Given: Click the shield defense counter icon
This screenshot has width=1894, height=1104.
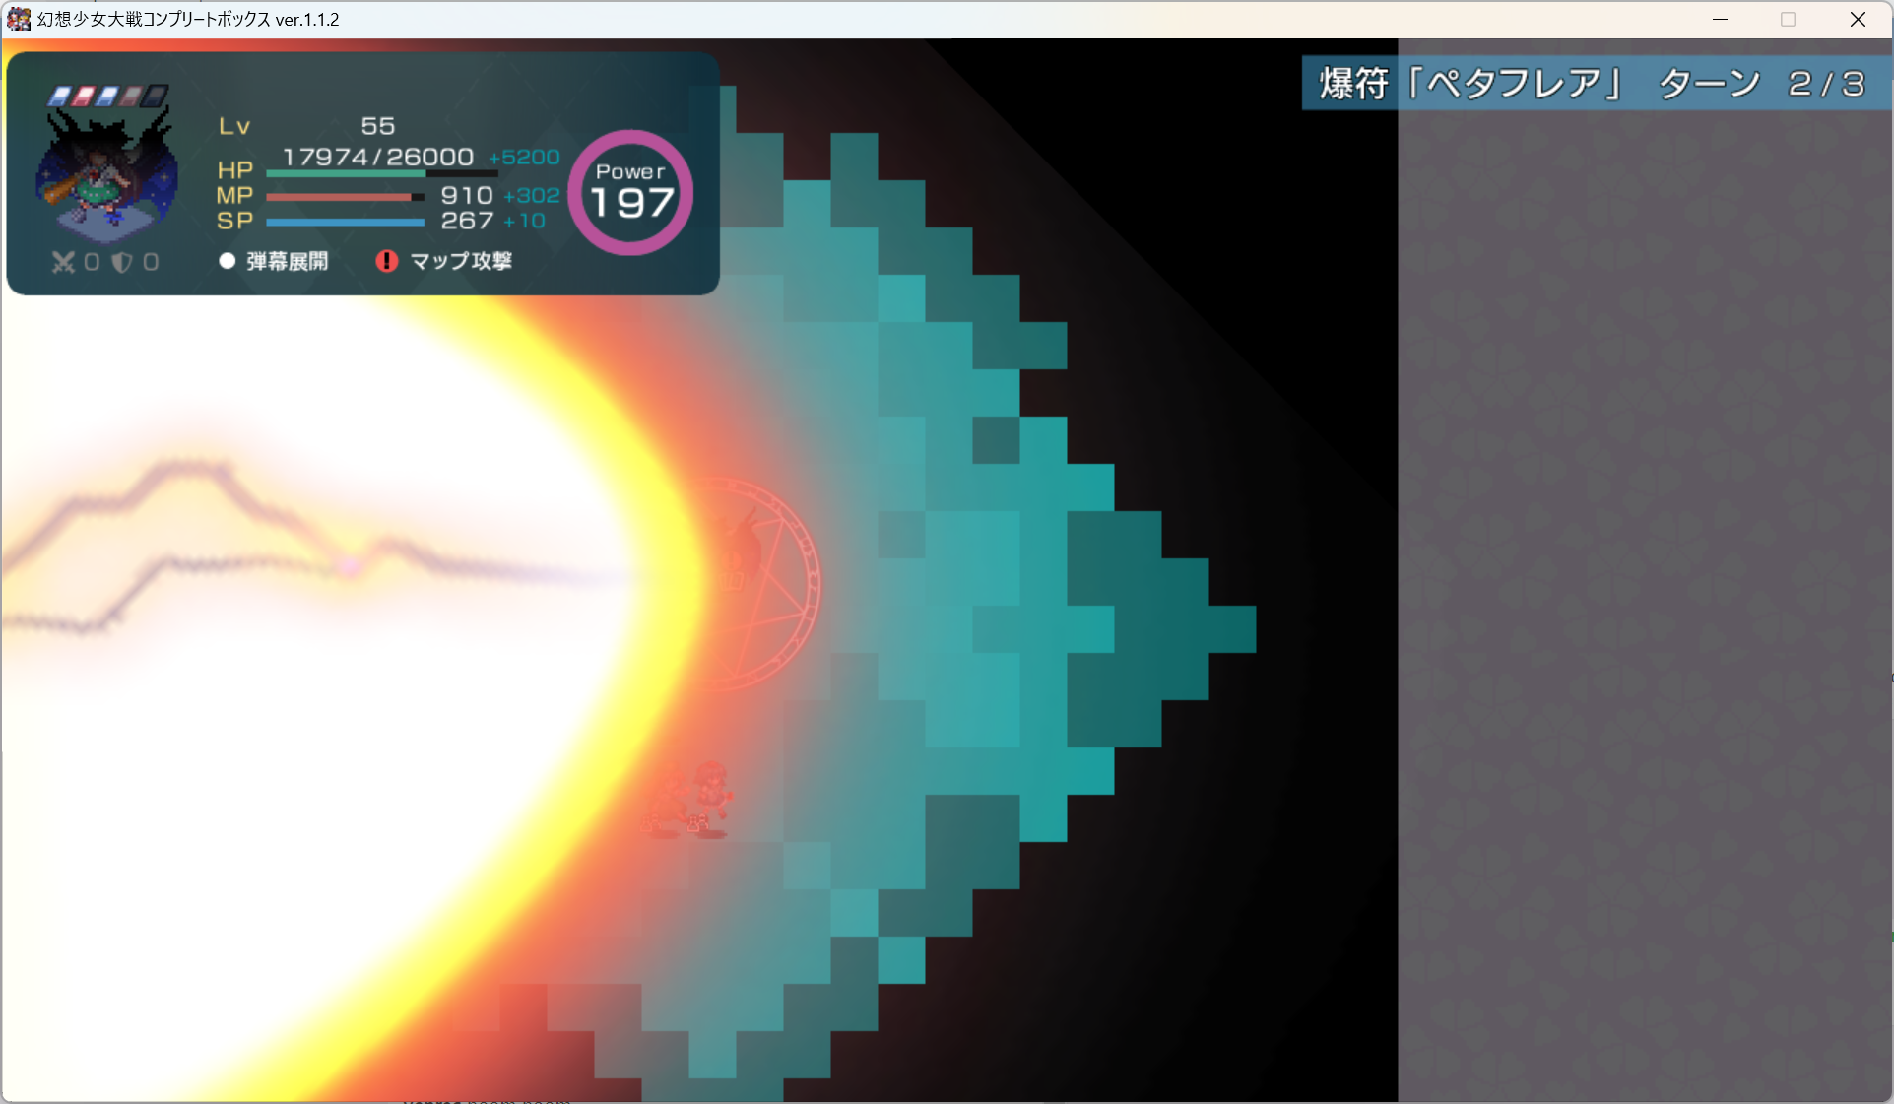Looking at the screenshot, I should 121,262.
